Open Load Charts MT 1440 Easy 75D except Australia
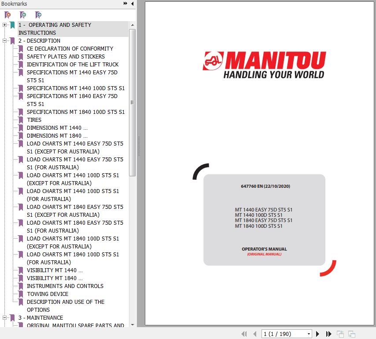The image size is (376, 339). [x=75, y=147]
